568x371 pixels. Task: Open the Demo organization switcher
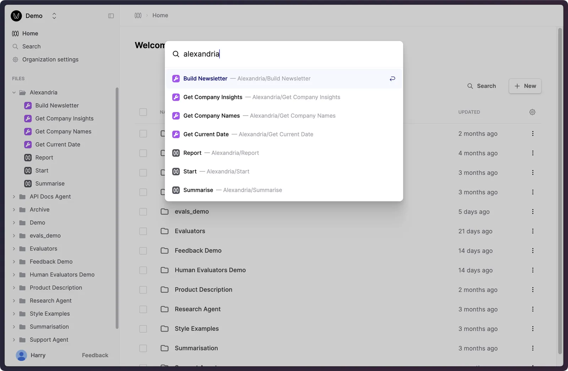click(54, 16)
